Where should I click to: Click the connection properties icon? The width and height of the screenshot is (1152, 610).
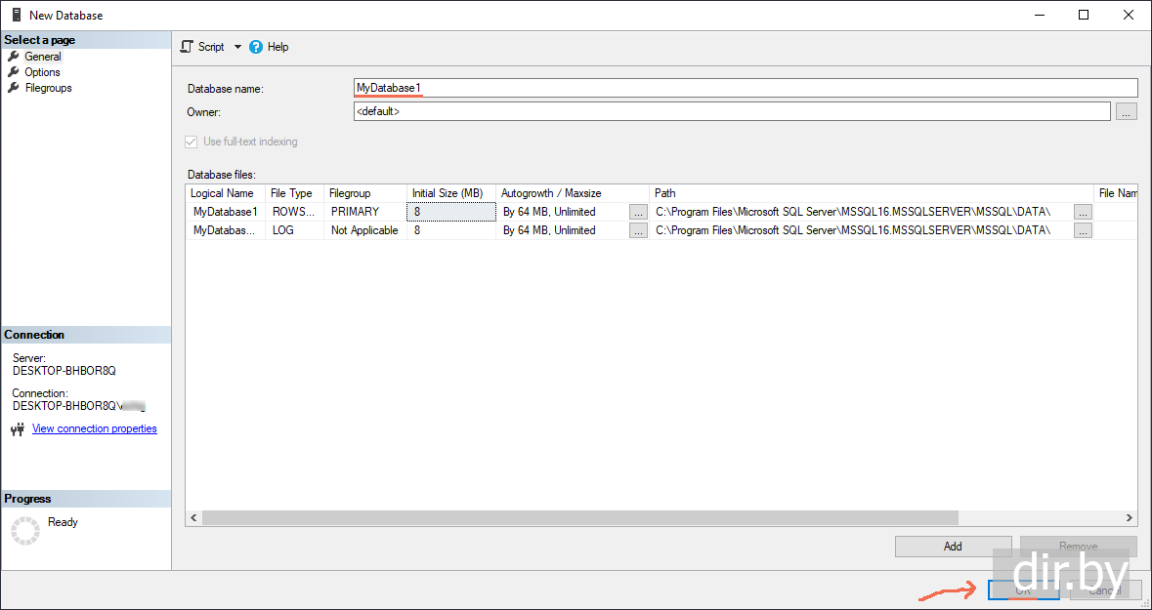(x=18, y=429)
